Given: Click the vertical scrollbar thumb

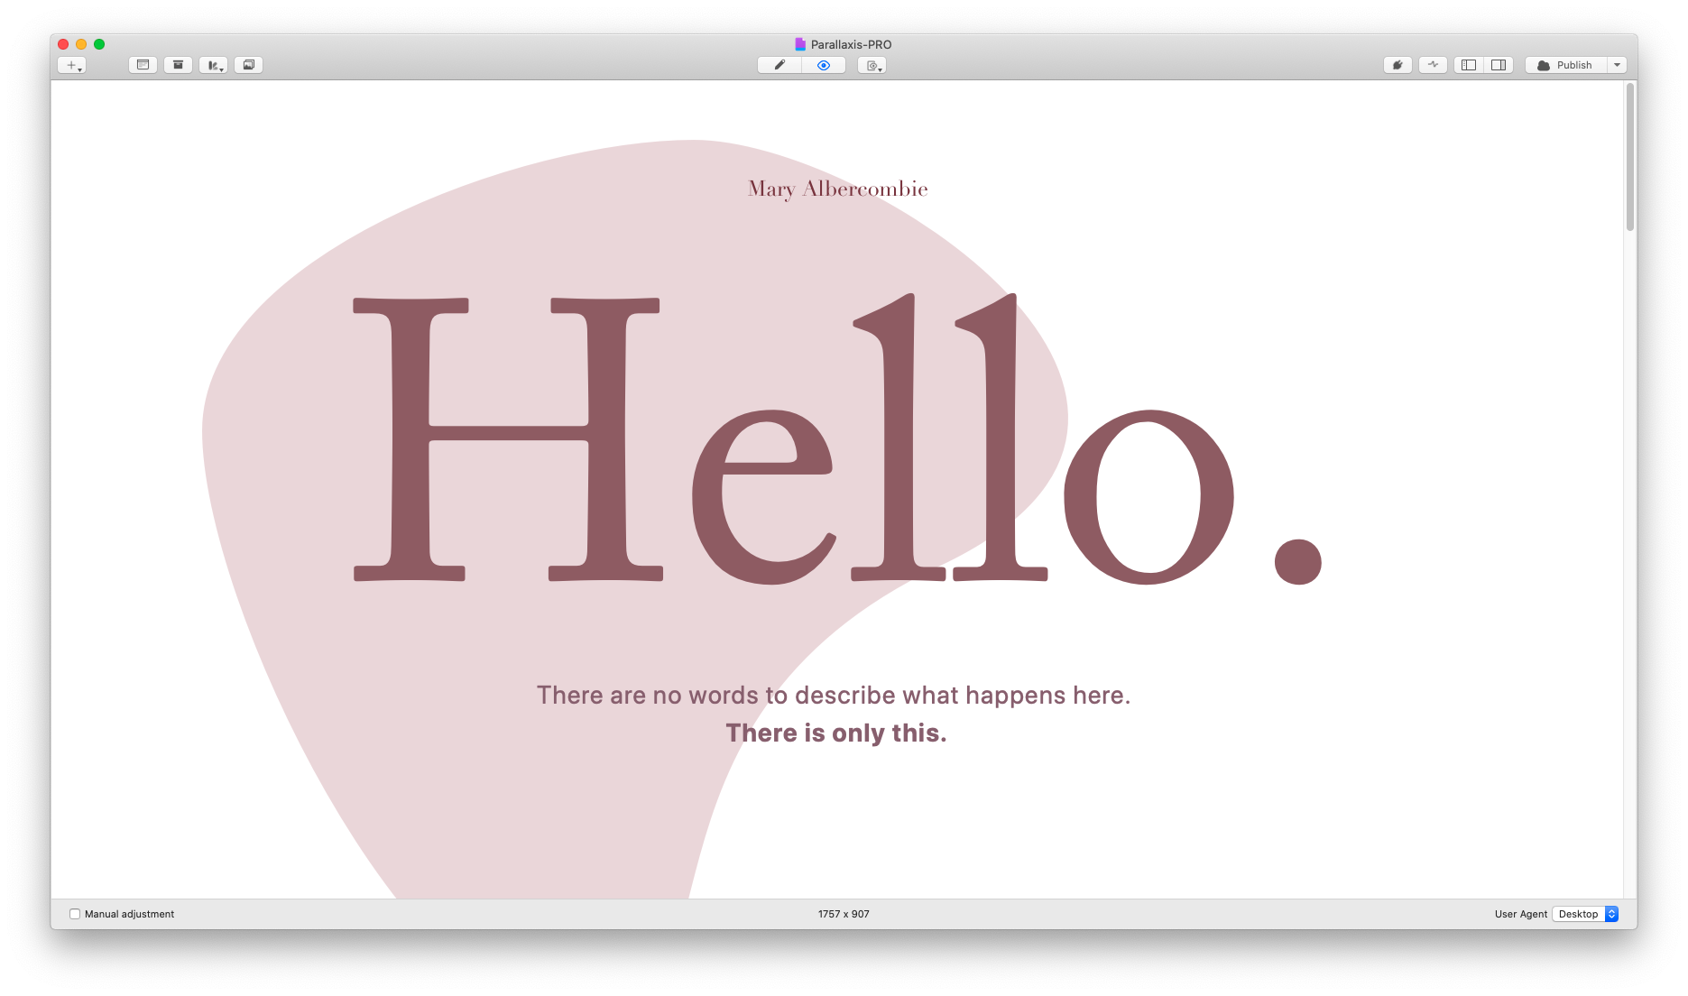Looking at the screenshot, I should pyautogui.click(x=1629, y=158).
